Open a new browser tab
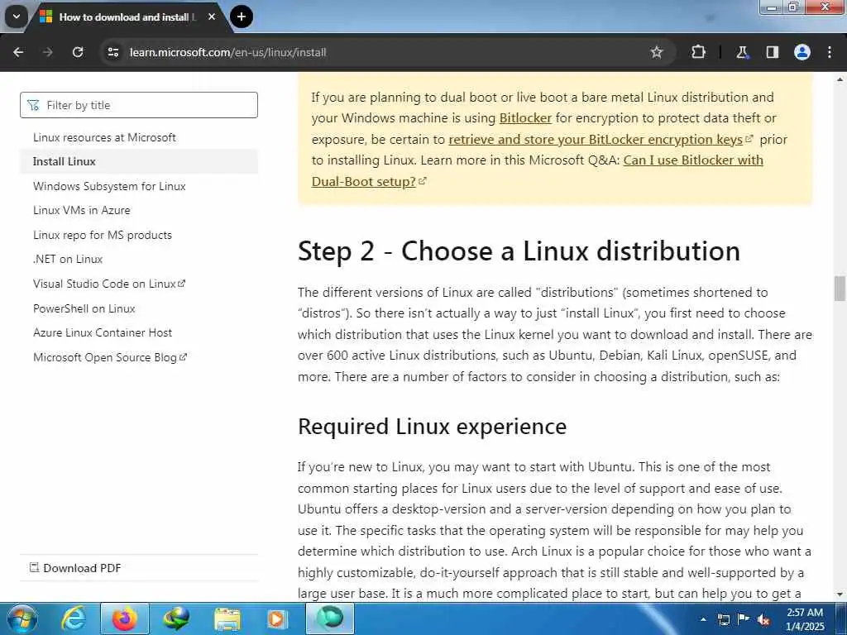Viewport: 847px width, 635px height. [241, 17]
